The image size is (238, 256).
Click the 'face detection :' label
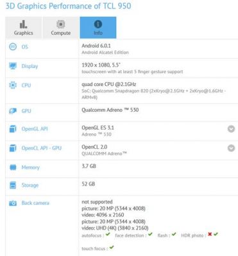(x=131, y=235)
